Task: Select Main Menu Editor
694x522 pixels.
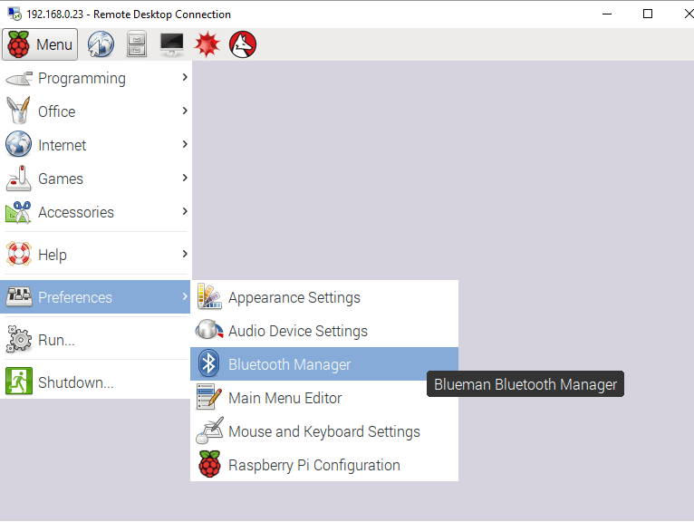Action: click(x=284, y=398)
